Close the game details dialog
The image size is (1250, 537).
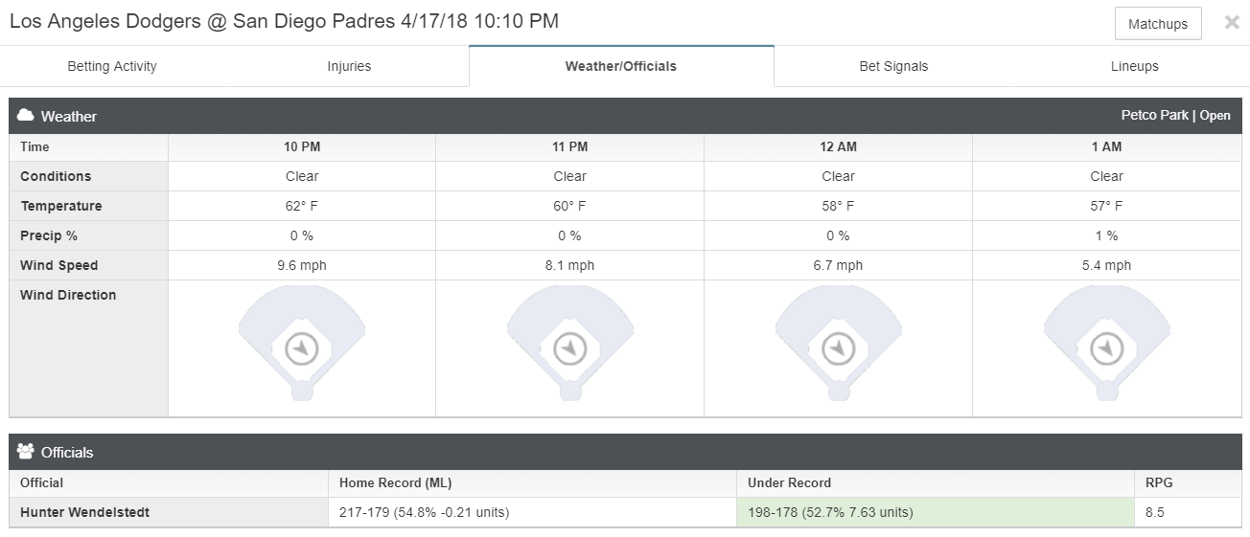pos(1232,23)
